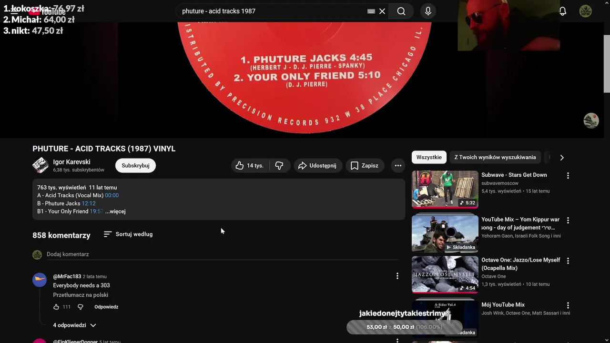
Task: Save video with Zapisz button
Action: click(x=366, y=165)
